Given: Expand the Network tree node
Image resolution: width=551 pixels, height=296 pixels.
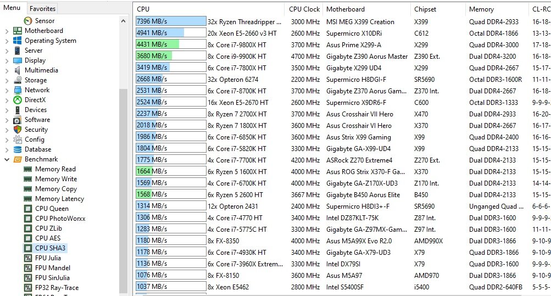Looking at the screenshot, I should [x=7, y=90].
